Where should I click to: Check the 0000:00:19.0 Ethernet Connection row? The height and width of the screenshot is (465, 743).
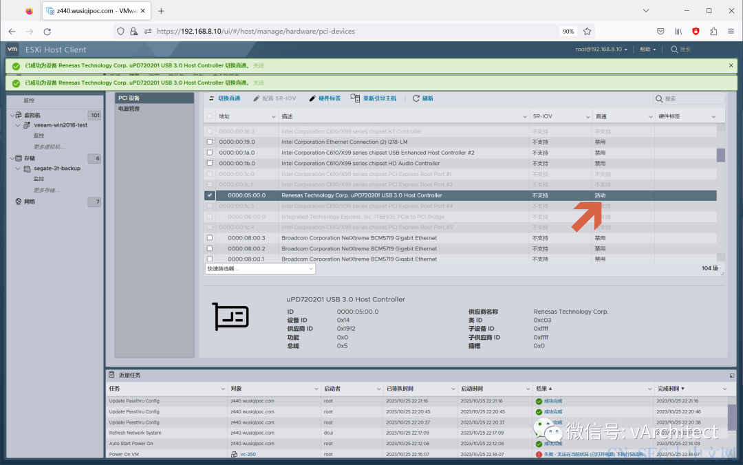pyautogui.click(x=209, y=142)
